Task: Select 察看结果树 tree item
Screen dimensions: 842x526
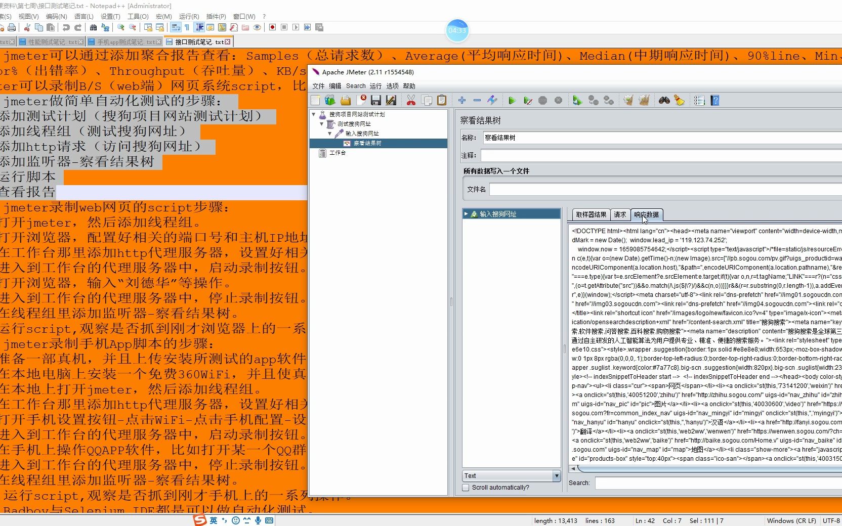Action: pyautogui.click(x=367, y=143)
